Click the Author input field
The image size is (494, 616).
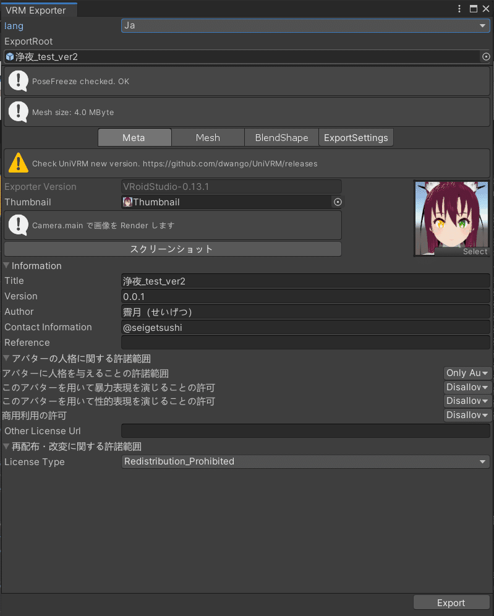(305, 312)
